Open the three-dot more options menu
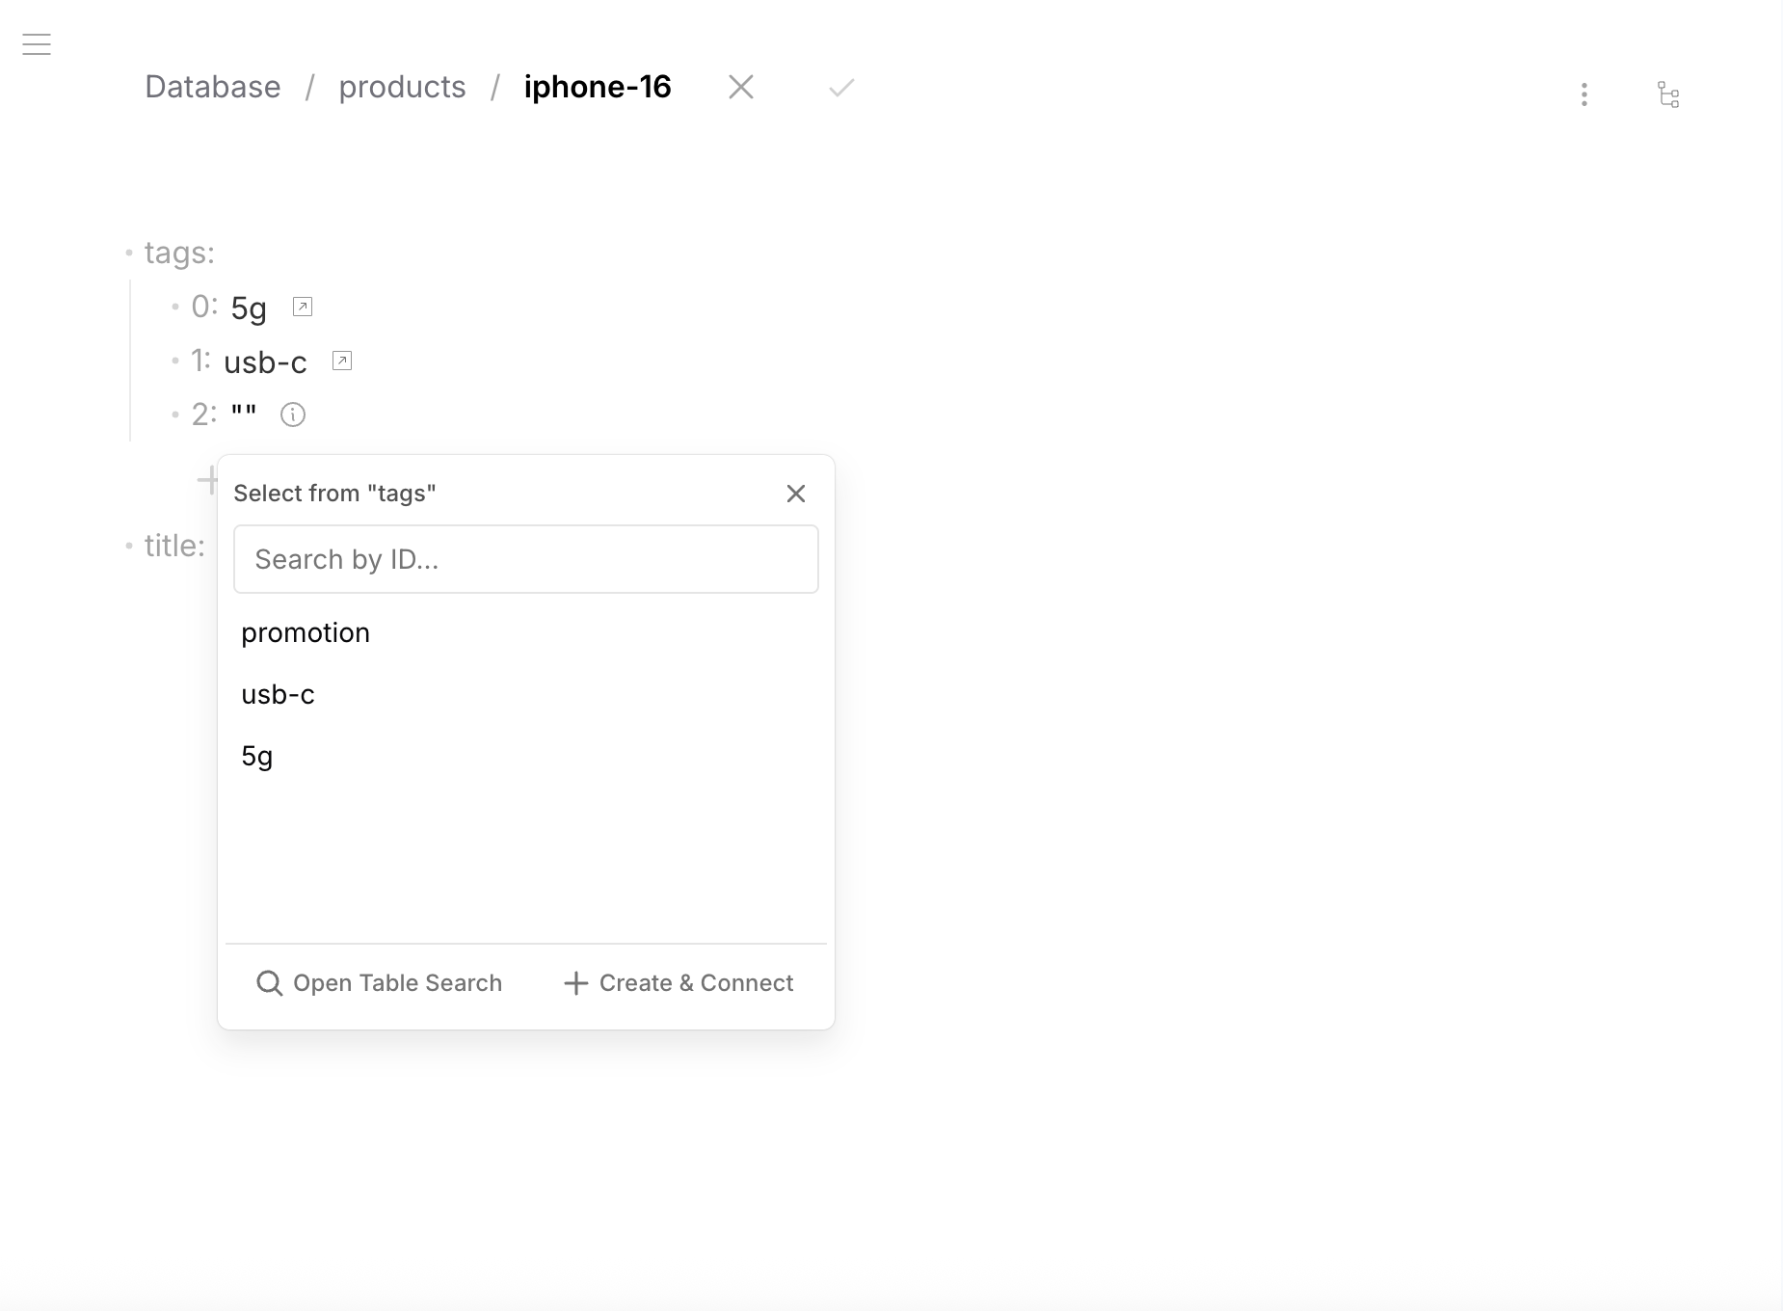This screenshot has height=1311, width=1783. pos(1583,94)
